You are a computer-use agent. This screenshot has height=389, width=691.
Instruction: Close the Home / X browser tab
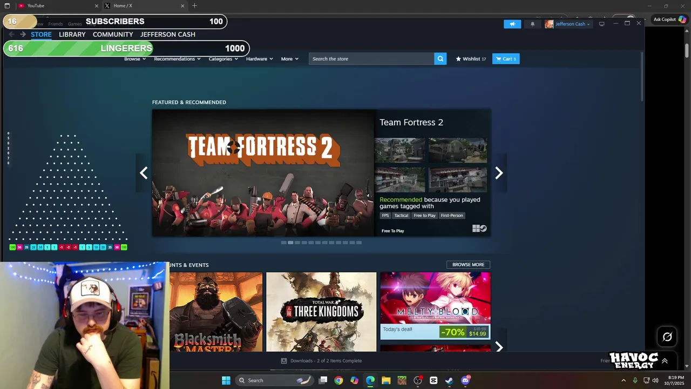pyautogui.click(x=182, y=6)
